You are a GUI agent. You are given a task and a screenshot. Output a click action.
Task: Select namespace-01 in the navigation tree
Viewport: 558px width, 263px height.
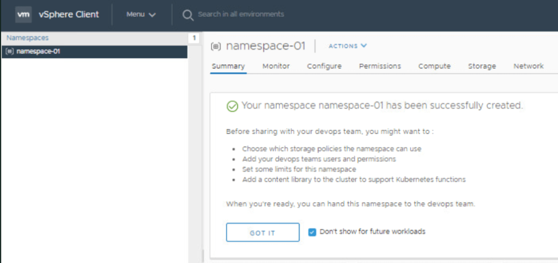click(x=38, y=52)
